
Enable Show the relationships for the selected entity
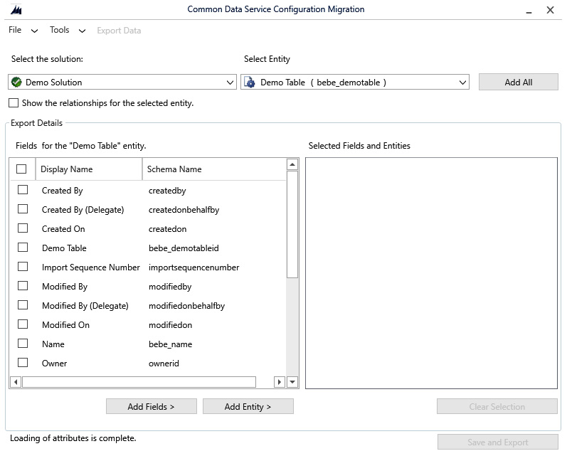[14, 103]
